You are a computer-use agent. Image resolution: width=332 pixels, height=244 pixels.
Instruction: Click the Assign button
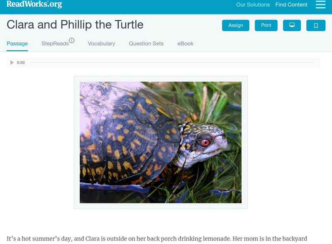(x=235, y=25)
